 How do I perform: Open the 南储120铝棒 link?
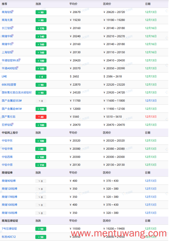tap(9, 189)
